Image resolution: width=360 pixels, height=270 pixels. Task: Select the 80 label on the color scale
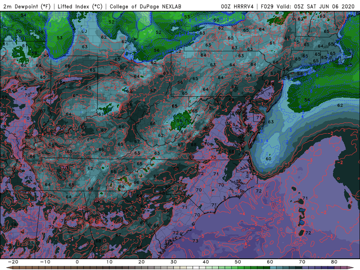coord(334,262)
